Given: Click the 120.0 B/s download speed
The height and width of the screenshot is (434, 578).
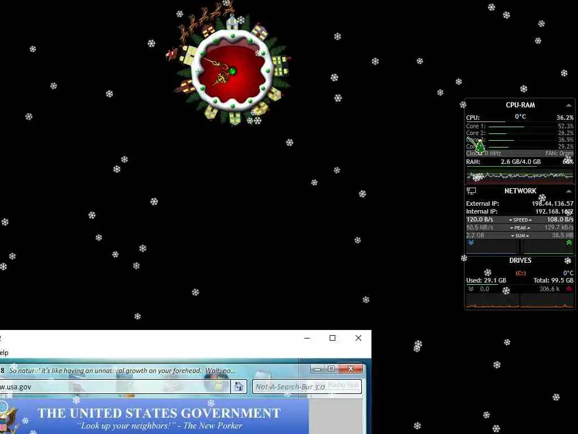Looking at the screenshot, I should 480,219.
